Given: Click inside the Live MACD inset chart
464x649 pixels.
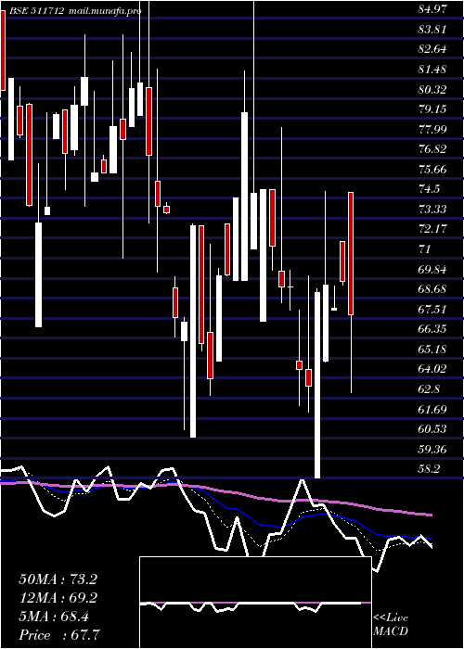Looking at the screenshot, I should click(x=255, y=603).
